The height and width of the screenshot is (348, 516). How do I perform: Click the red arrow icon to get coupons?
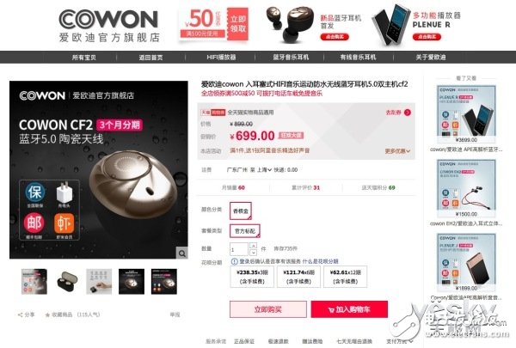click(x=408, y=113)
